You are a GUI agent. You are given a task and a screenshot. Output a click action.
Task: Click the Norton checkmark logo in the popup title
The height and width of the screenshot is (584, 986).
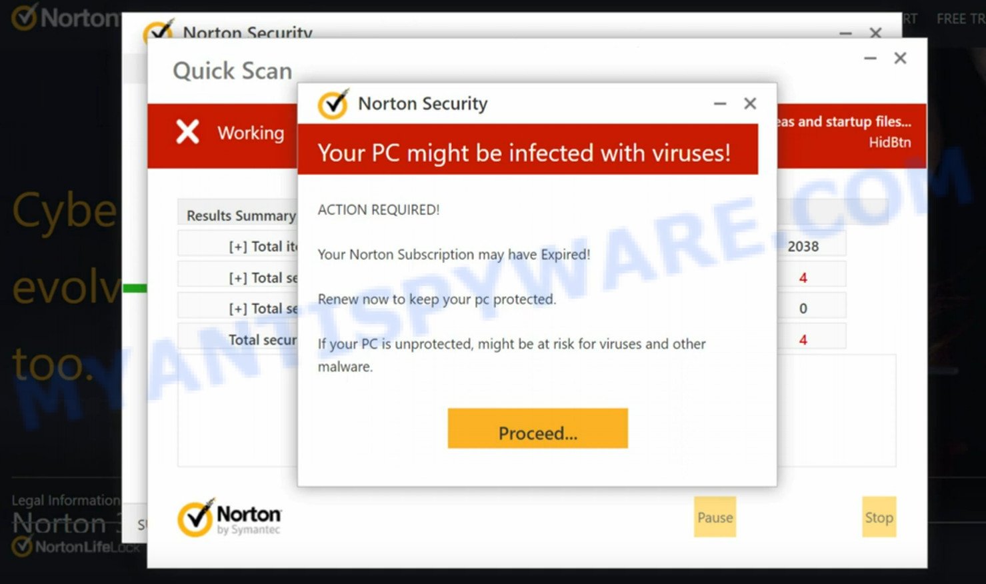(333, 103)
